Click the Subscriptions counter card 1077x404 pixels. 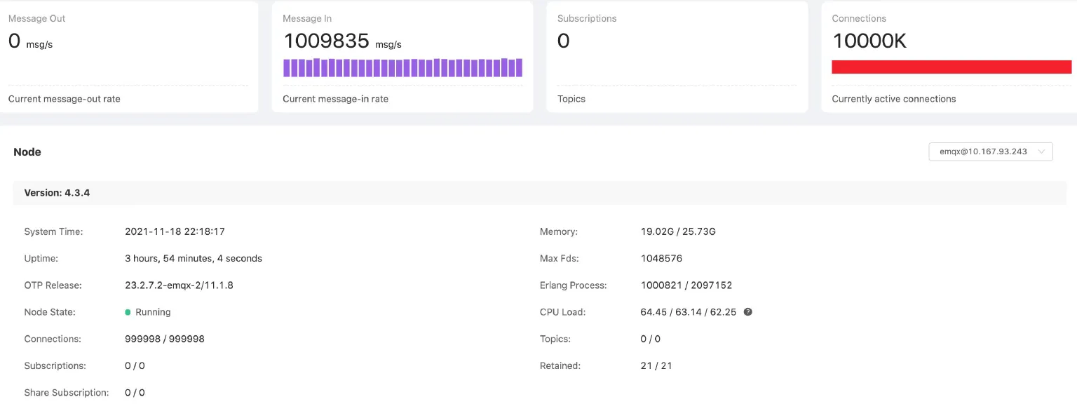[x=677, y=56]
